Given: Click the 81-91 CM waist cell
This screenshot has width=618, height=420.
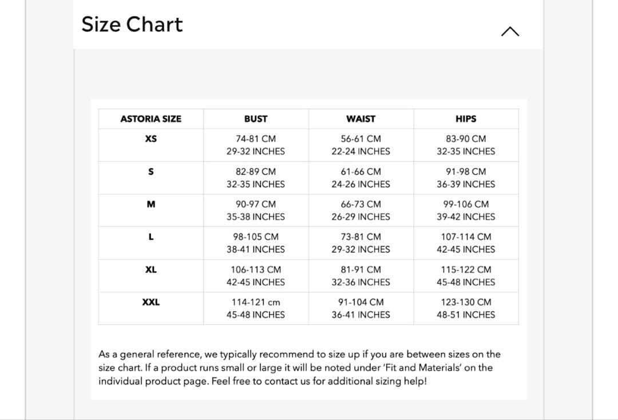Looking at the screenshot, I should (361, 270).
